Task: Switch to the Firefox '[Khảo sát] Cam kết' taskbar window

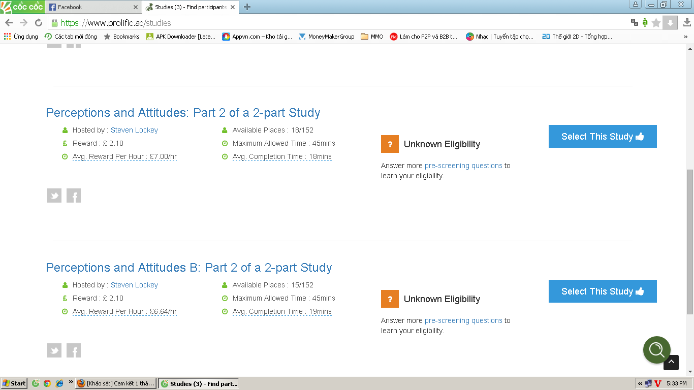Action: (116, 383)
